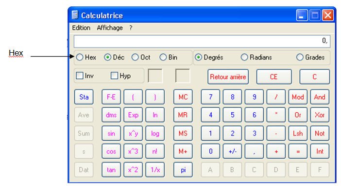Screen dimensions: 341x193
Task: Apply bitwise And operator
Action: tap(320, 97)
